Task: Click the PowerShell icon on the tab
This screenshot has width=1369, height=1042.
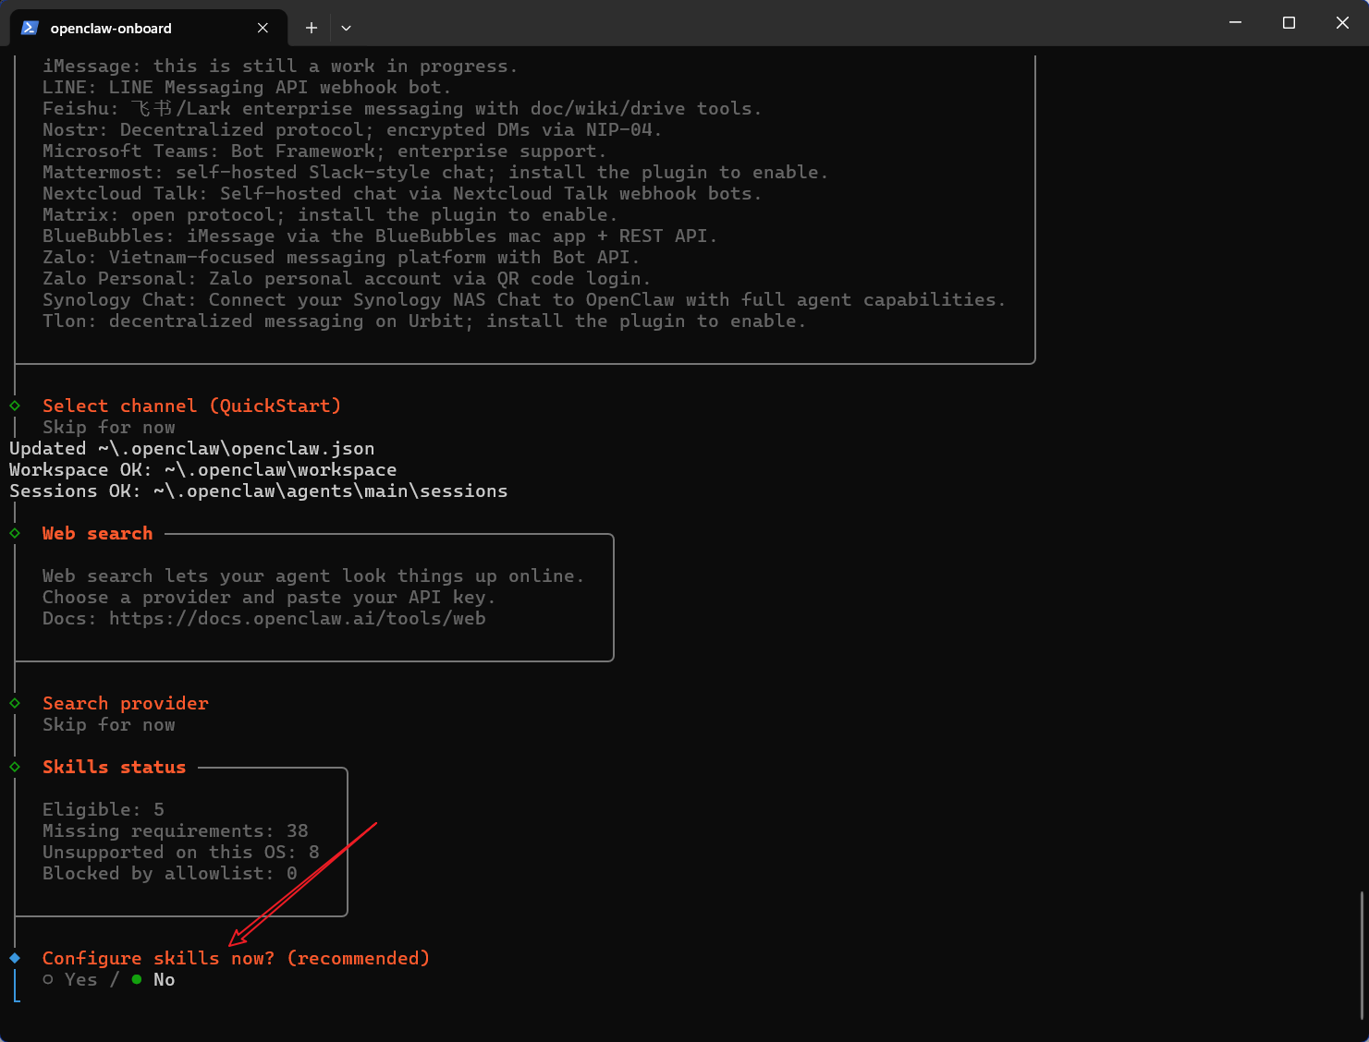Action: 30,28
